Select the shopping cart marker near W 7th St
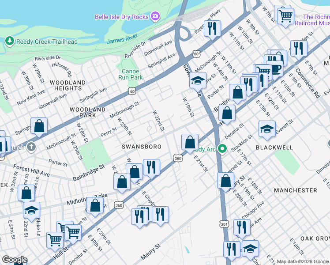 [285, 17]
